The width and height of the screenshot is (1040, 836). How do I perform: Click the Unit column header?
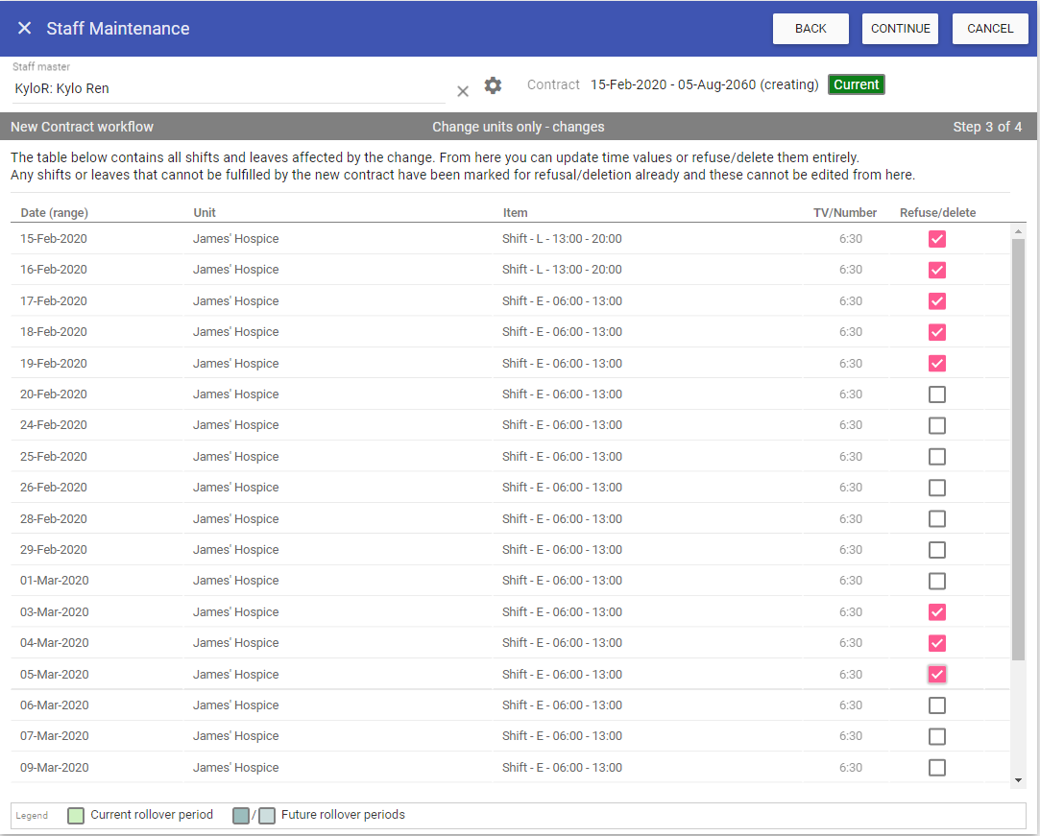coord(205,213)
